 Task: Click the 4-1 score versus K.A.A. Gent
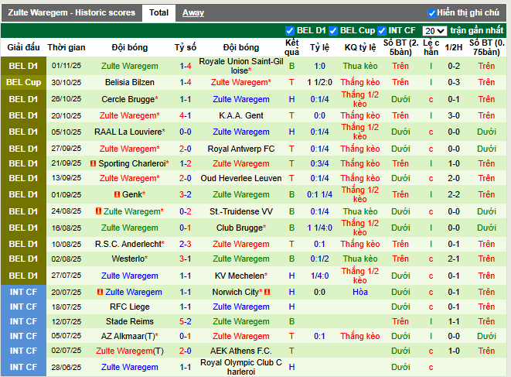coord(186,115)
